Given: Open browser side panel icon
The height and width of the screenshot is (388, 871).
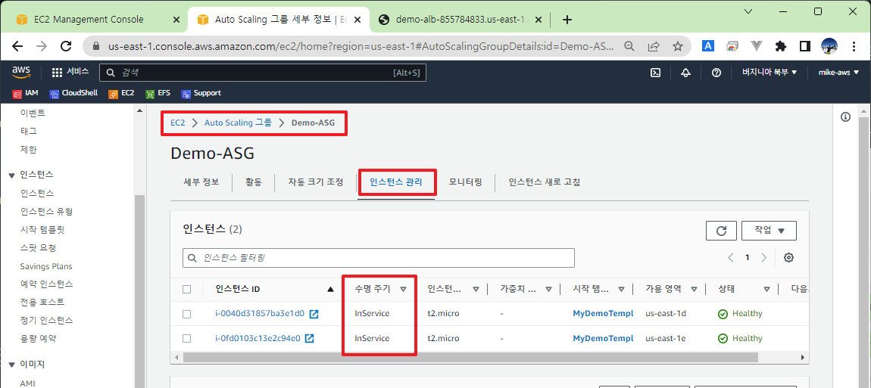Looking at the screenshot, I should pyautogui.click(x=805, y=46).
